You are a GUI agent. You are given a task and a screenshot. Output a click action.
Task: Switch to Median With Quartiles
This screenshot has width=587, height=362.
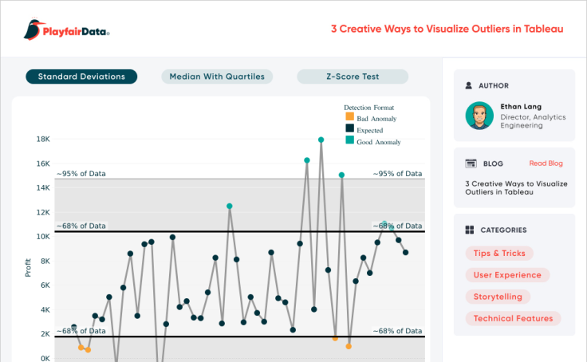click(x=217, y=77)
